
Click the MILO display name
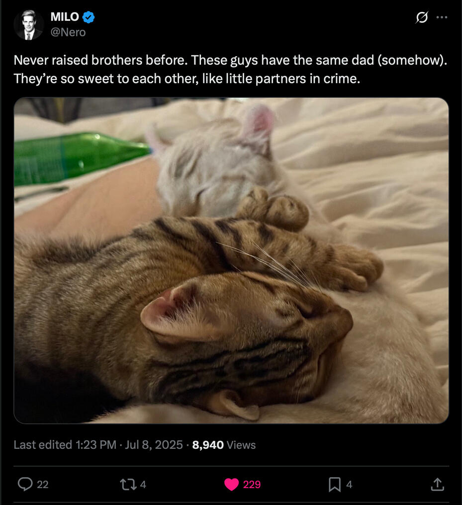(x=65, y=17)
